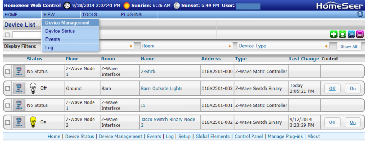Click the Manage Plug-ins footer link
Screen dimensions: 365x143
click(285, 137)
